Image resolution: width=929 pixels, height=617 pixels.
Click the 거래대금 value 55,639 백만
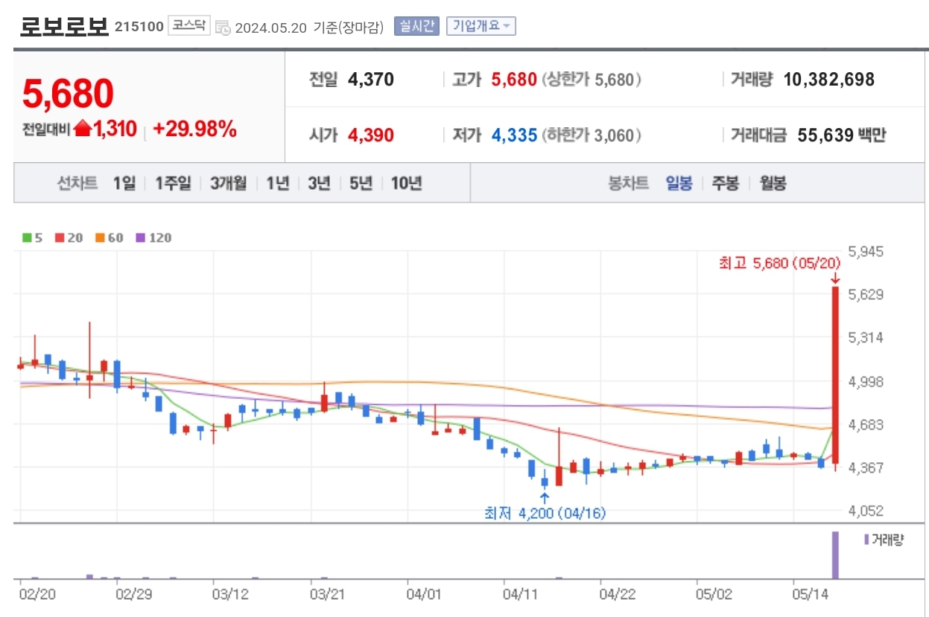pyautogui.click(x=842, y=135)
